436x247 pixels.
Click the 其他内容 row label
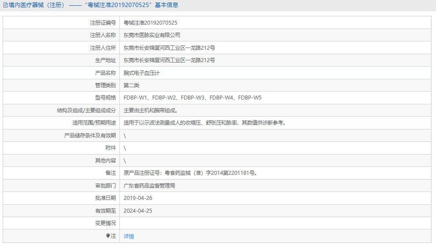(x=105, y=161)
